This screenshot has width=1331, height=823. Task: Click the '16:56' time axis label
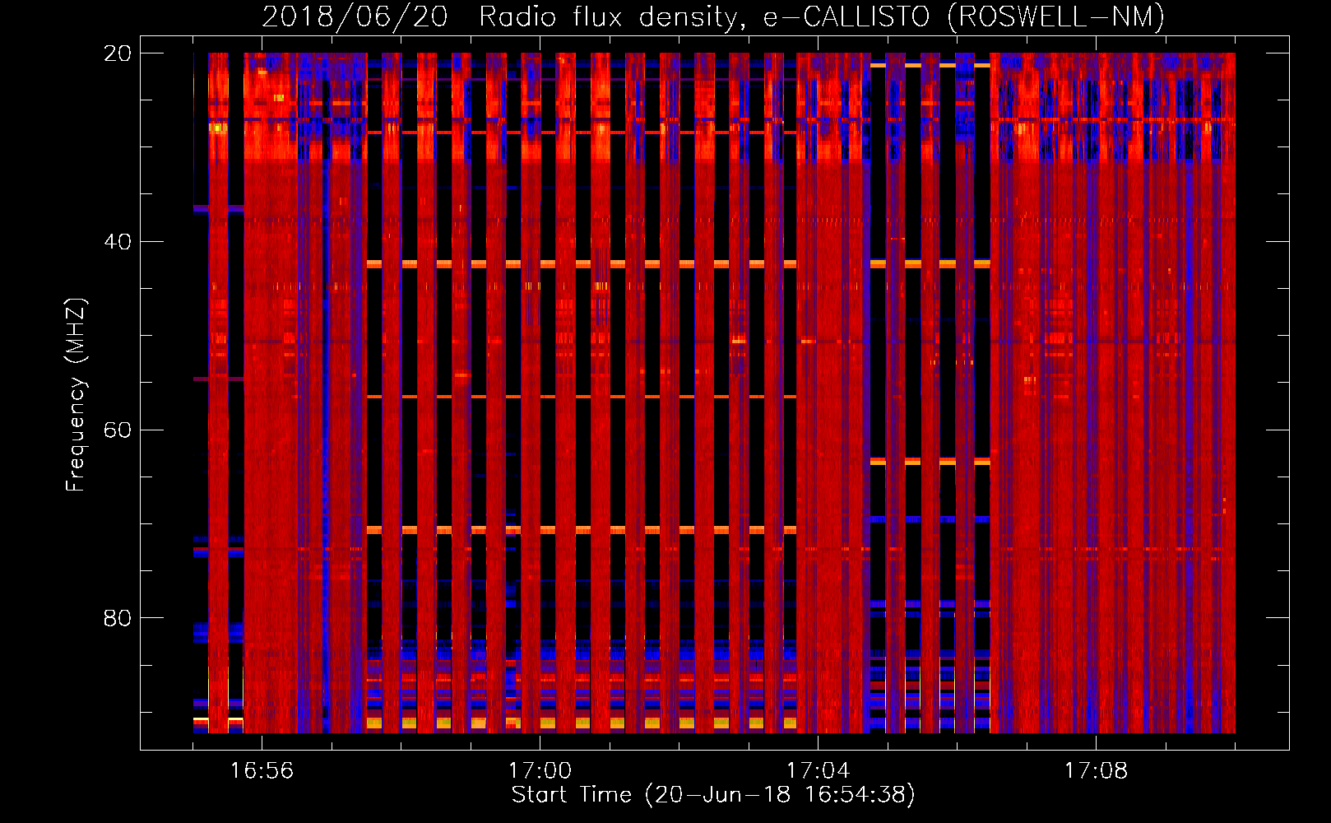click(262, 771)
